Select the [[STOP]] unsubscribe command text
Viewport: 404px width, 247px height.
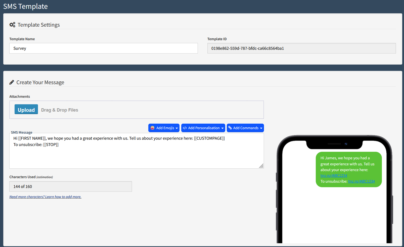tap(51, 144)
